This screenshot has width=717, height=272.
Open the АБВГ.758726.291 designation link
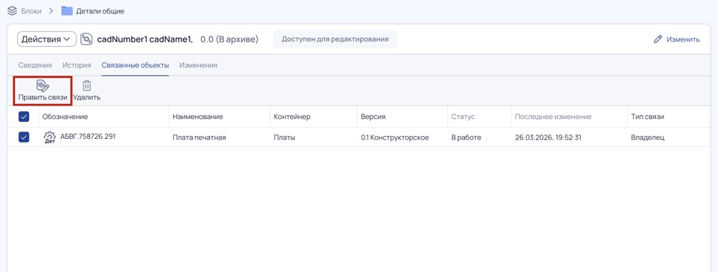[88, 136]
